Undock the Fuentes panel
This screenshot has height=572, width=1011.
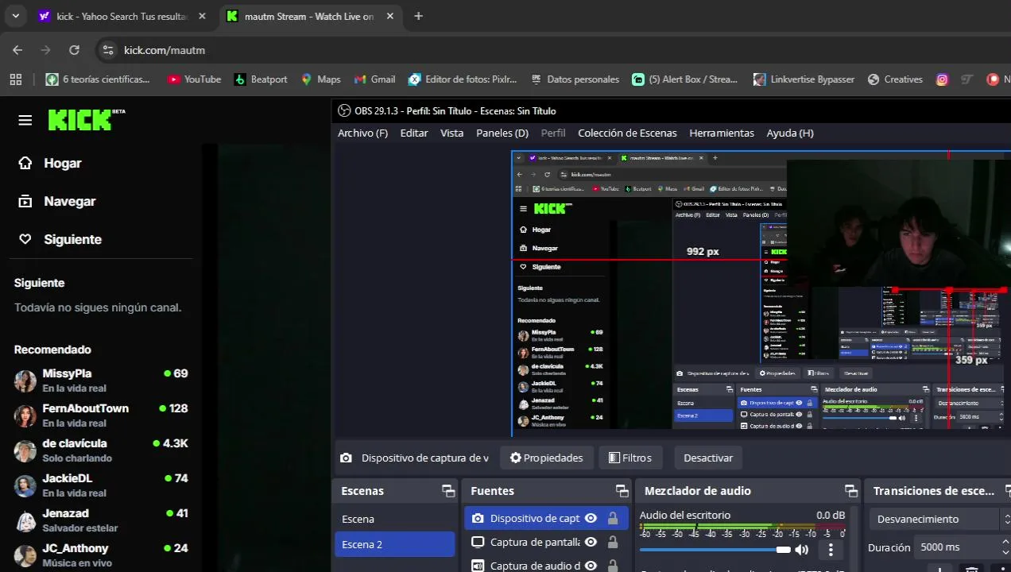[622, 491]
